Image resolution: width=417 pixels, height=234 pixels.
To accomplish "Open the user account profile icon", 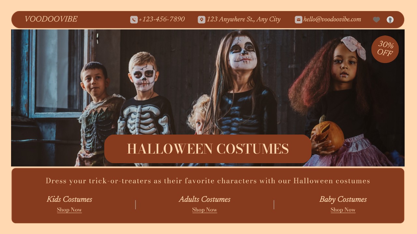I will point(390,19).
